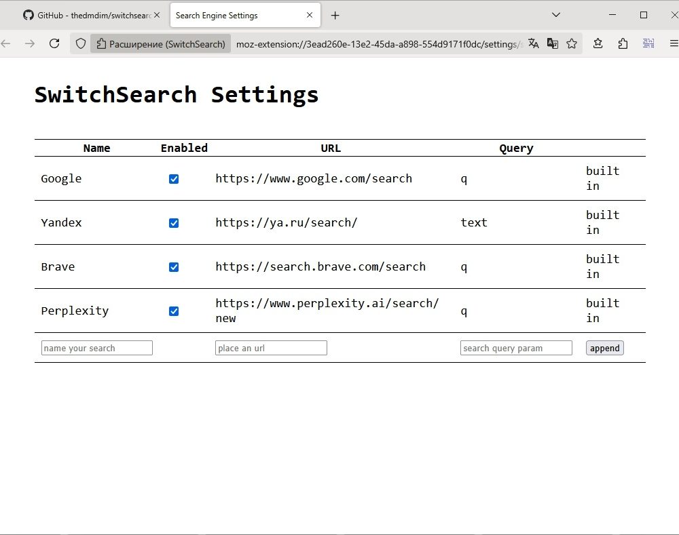This screenshot has width=679, height=535.
Task: Click the SwitchSearch extension identity badge
Action: click(x=161, y=43)
